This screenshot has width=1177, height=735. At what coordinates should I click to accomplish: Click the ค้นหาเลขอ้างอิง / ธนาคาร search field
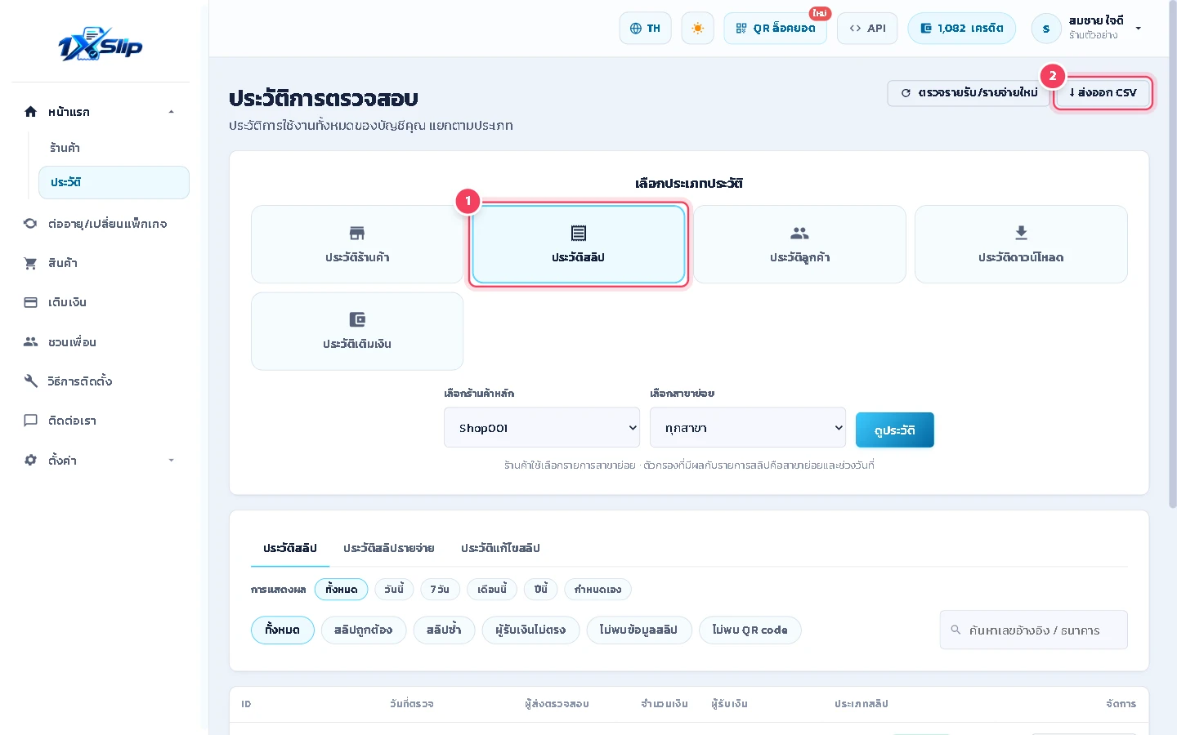click(x=1034, y=630)
